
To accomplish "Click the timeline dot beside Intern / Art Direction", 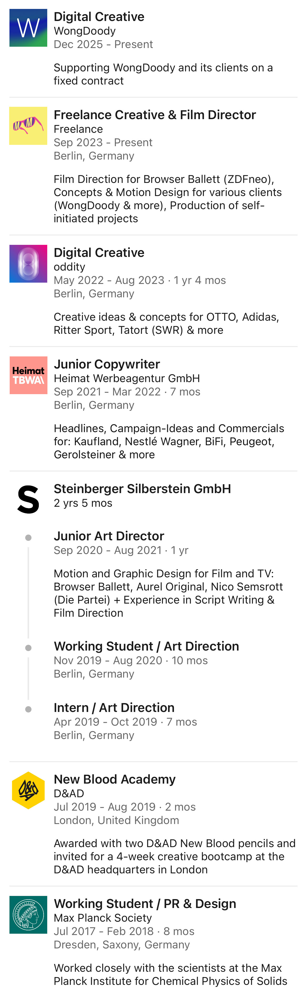I will 28,709.
